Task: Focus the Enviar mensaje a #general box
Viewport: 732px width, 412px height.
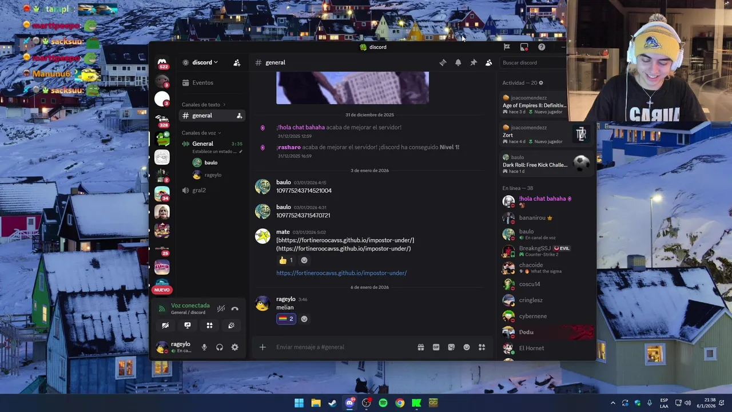Action: click(x=343, y=347)
